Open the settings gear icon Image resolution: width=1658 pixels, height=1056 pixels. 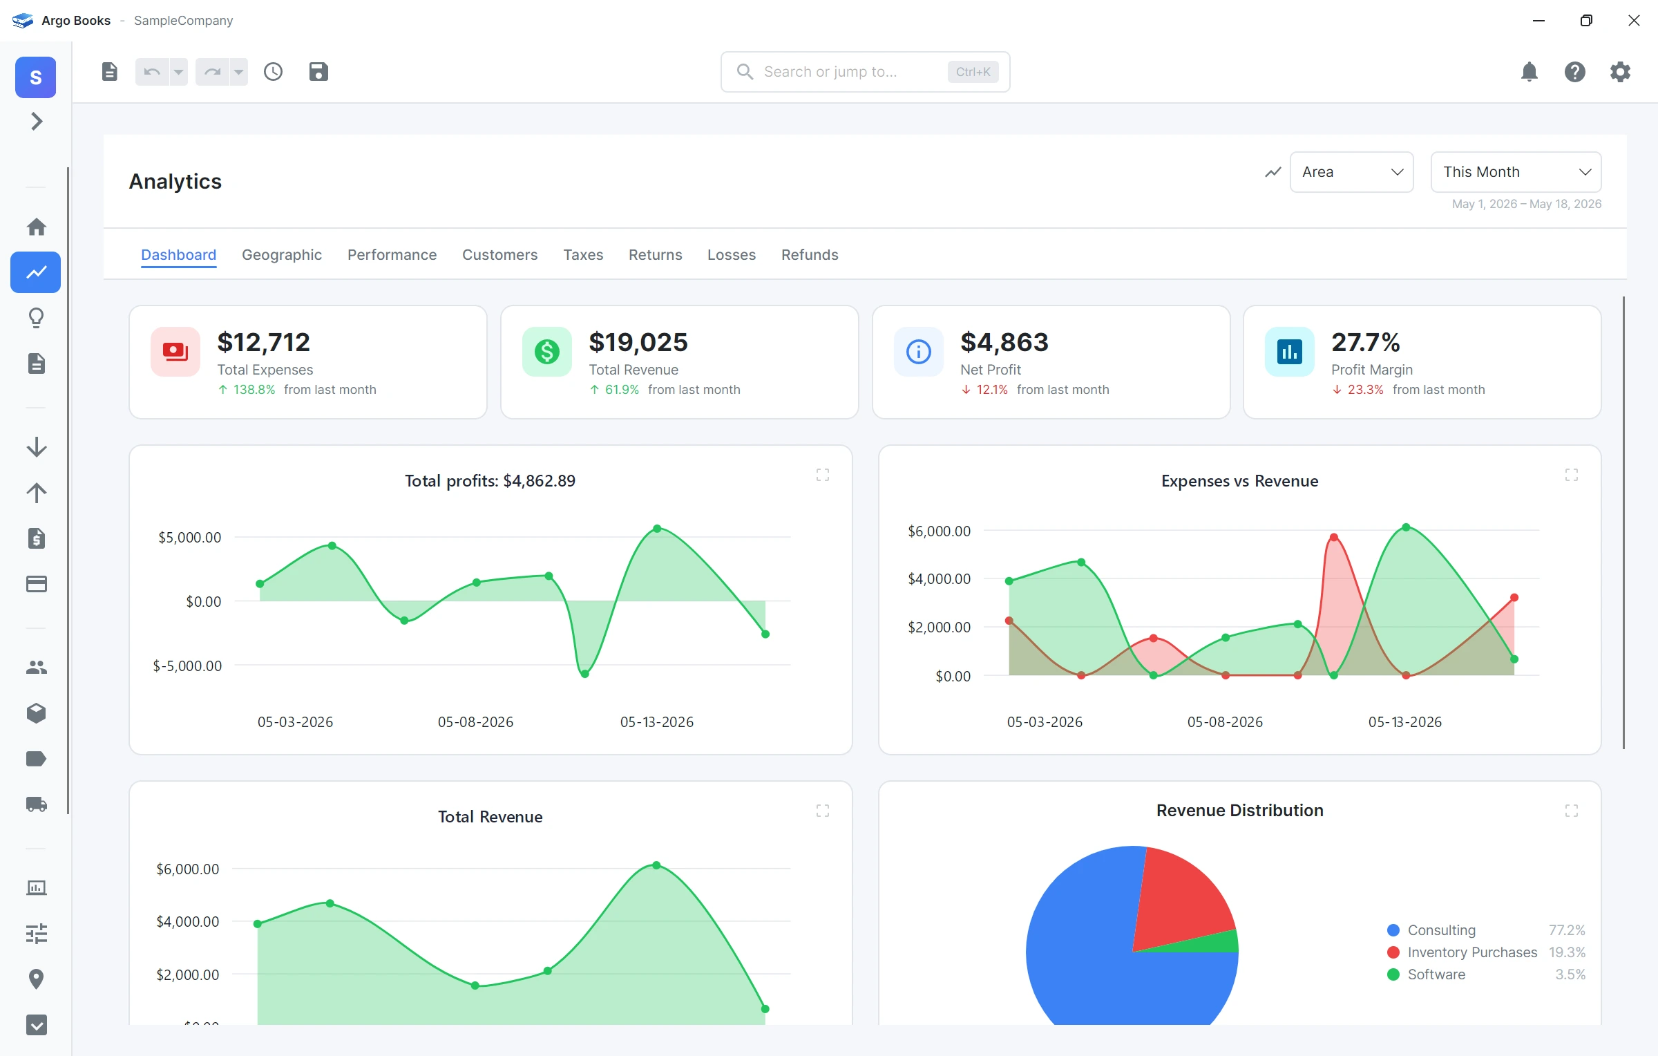pyautogui.click(x=1621, y=72)
